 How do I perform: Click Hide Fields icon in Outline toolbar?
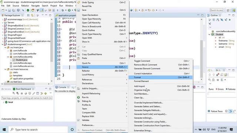click(x=222, y=20)
